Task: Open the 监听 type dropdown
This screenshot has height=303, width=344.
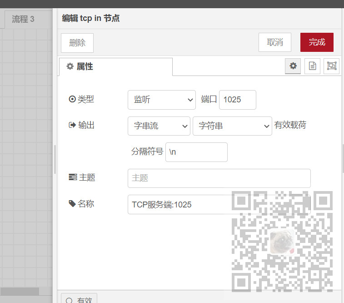Action: (162, 100)
